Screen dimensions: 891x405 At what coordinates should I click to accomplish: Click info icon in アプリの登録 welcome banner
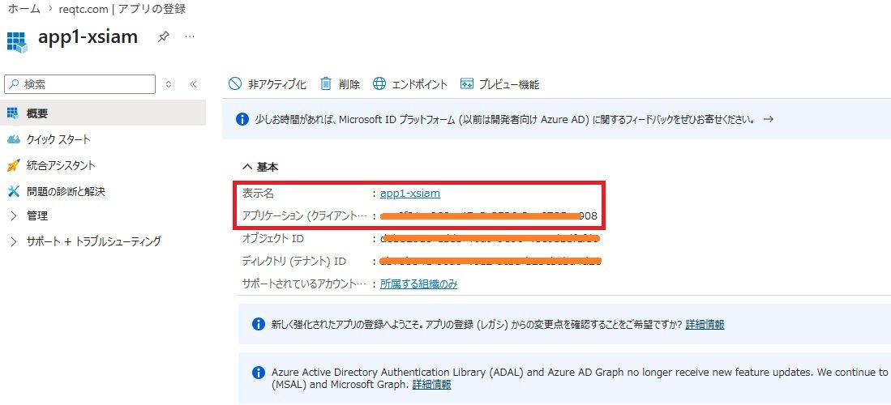tap(259, 324)
